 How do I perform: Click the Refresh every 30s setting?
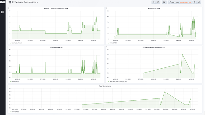coord(185,2)
